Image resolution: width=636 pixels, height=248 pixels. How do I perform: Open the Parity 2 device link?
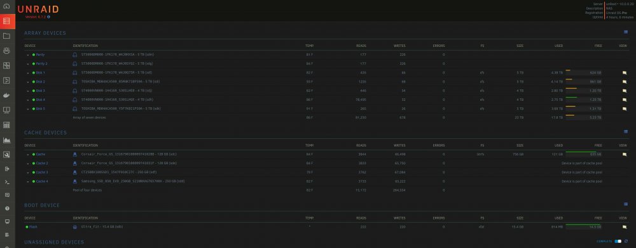point(42,64)
